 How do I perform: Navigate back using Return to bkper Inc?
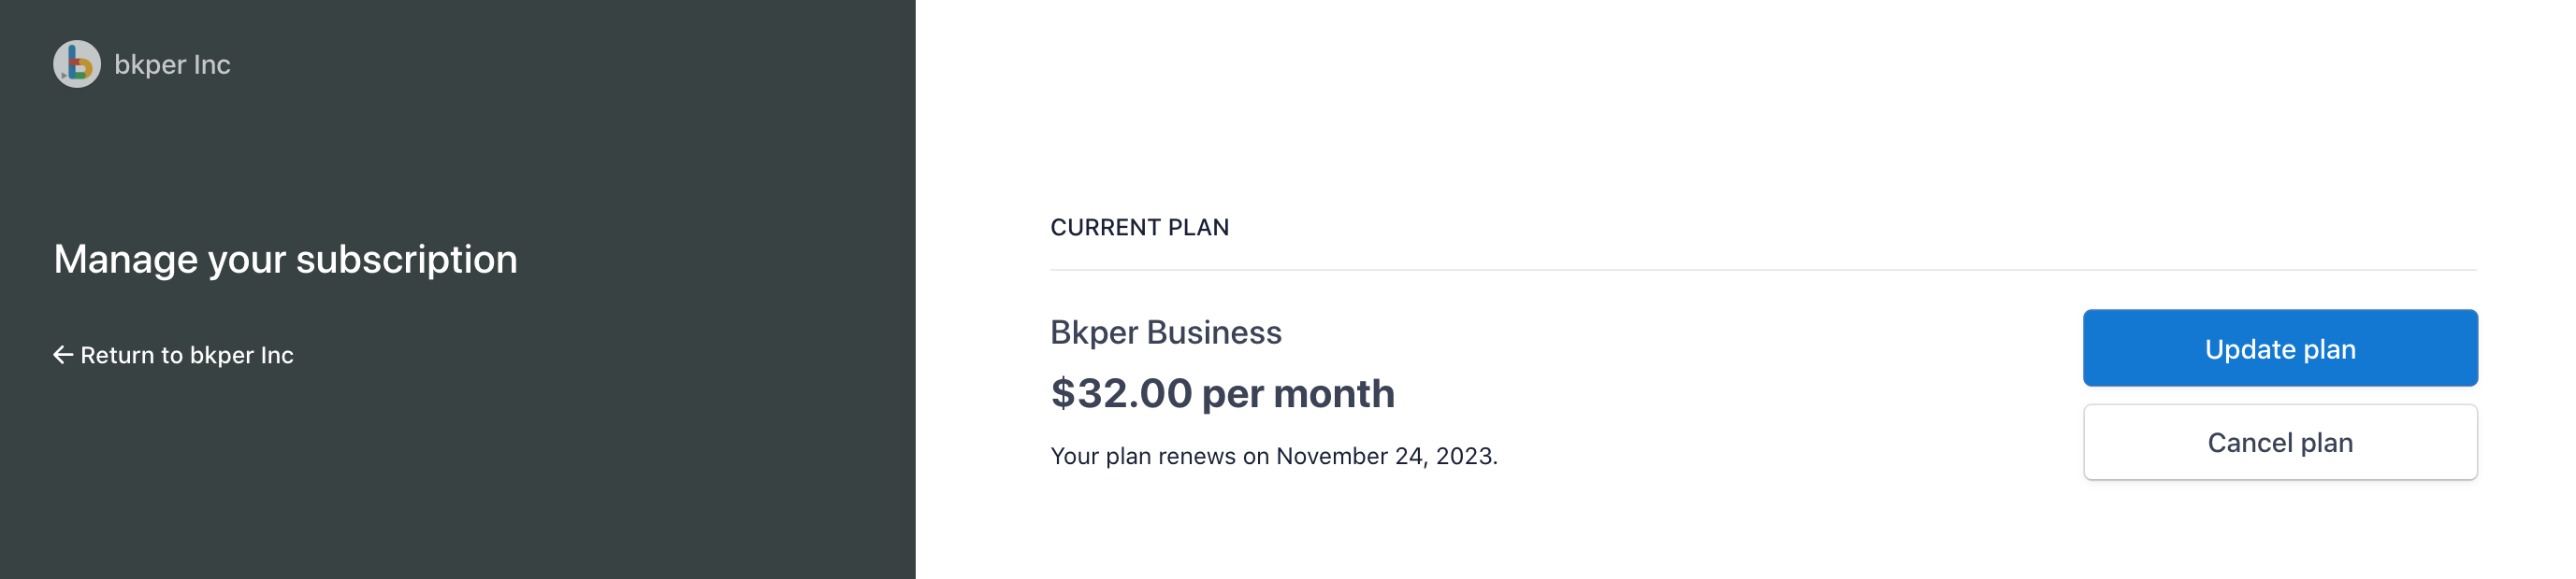[186, 354]
